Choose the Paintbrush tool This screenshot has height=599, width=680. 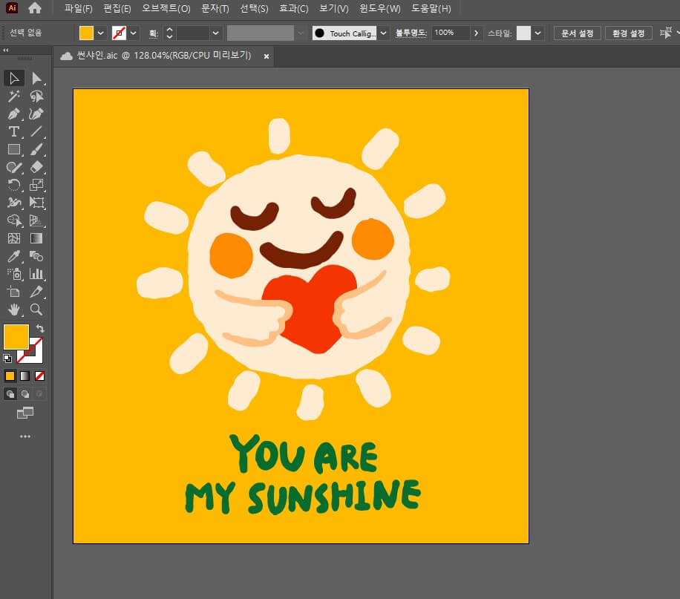pyautogui.click(x=36, y=149)
